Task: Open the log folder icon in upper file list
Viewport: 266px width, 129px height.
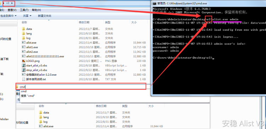Action: 23,38
